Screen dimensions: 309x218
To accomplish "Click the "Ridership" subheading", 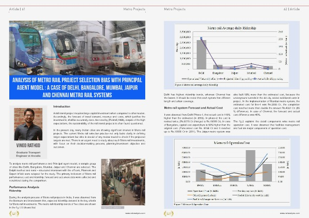I will tap(15, 191).
